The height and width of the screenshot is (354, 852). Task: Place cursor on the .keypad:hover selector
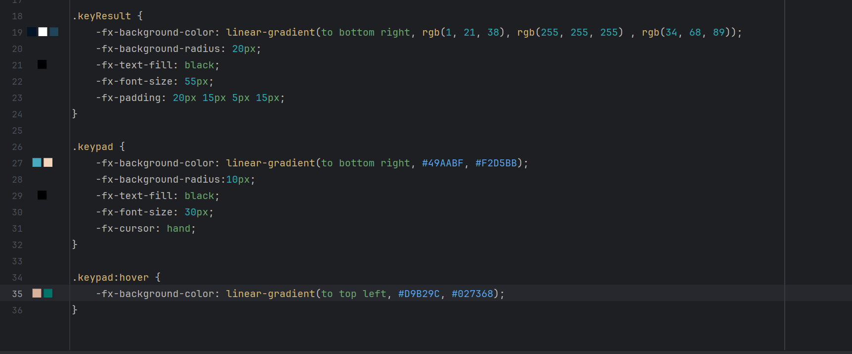click(x=111, y=278)
